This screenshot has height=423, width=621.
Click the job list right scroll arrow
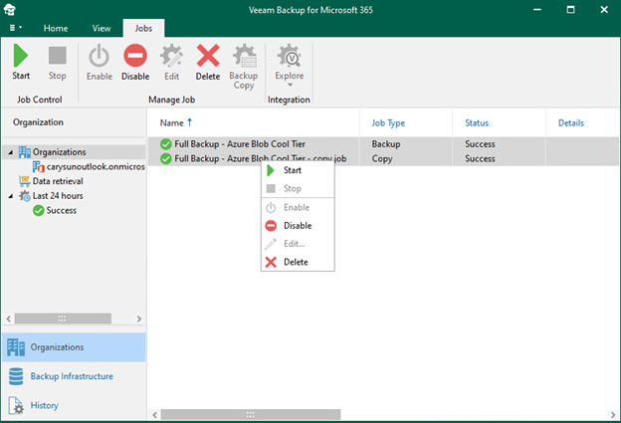point(613,415)
